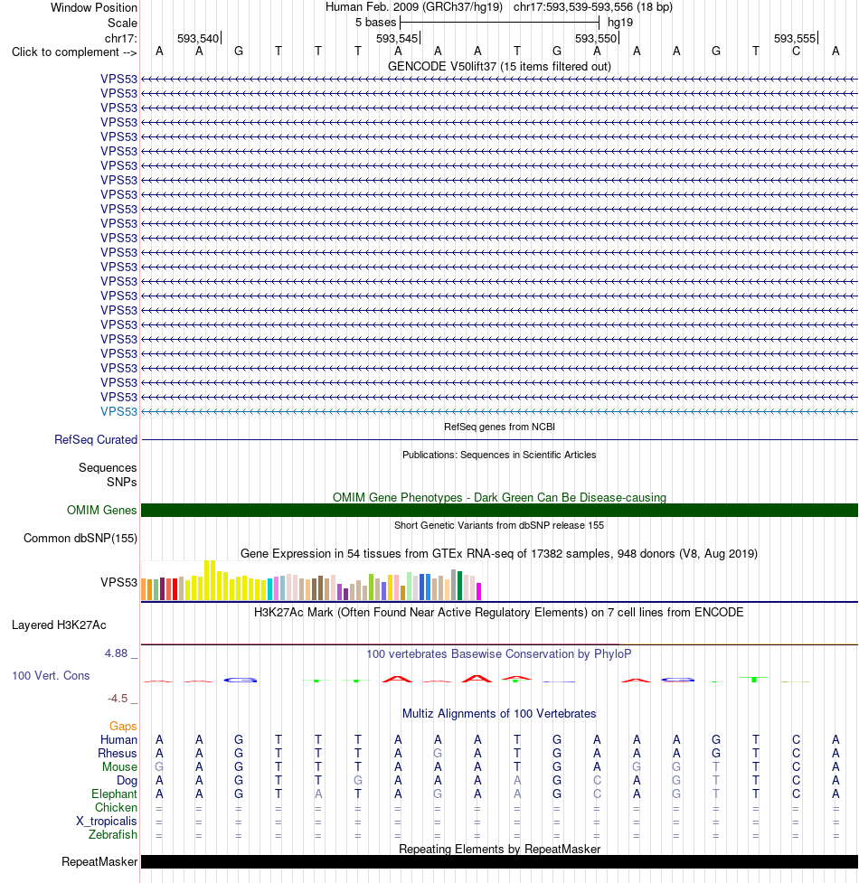This screenshot has height=883, width=859.
Task: Select the Mouse species row label
Action: pyautogui.click(x=119, y=767)
